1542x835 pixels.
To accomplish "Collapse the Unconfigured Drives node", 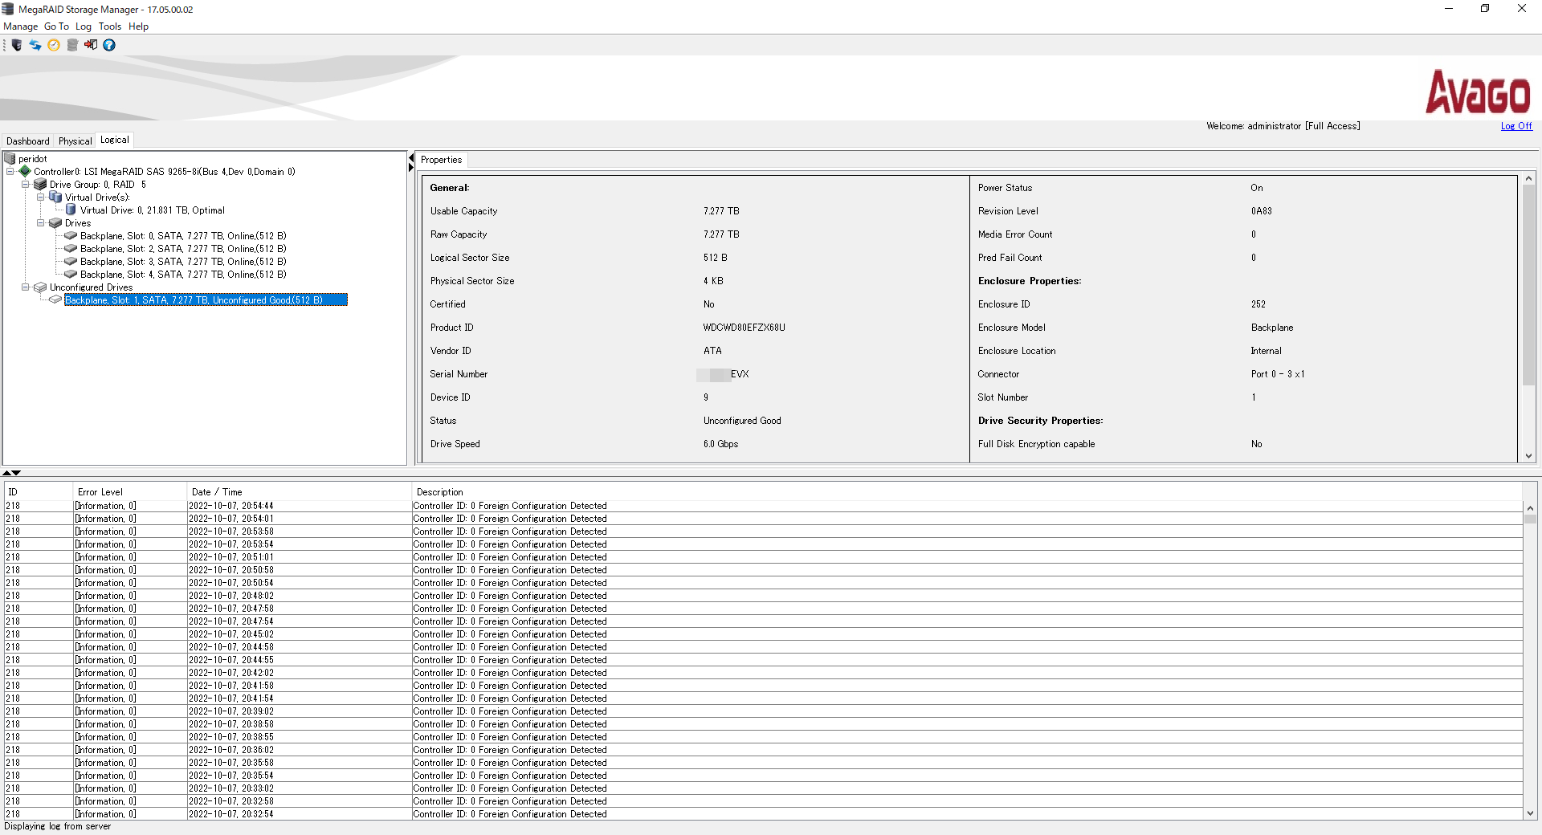I will coord(25,287).
